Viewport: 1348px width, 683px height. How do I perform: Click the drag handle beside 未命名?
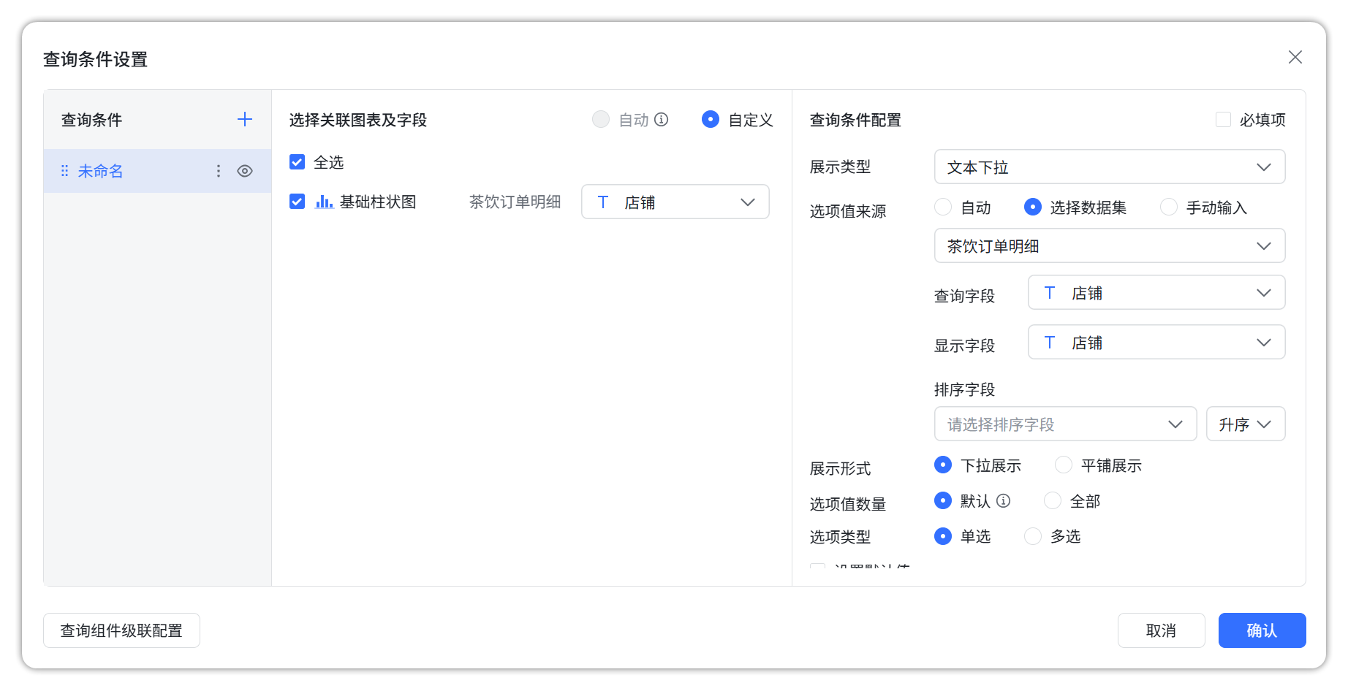[x=64, y=171]
